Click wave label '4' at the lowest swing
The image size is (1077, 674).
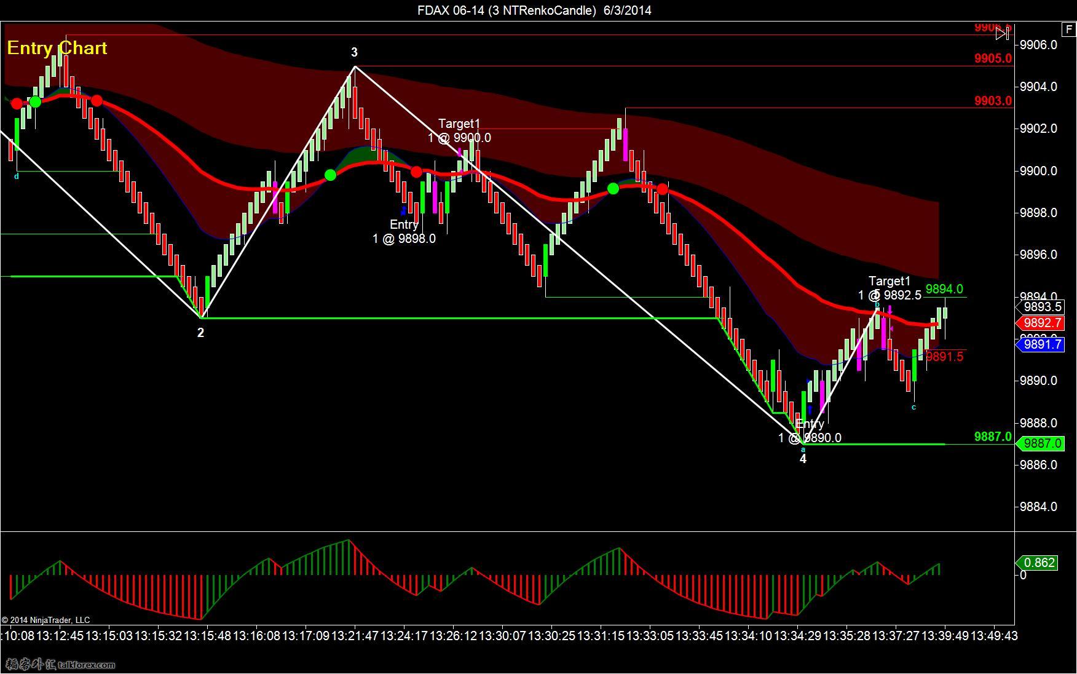tap(803, 459)
